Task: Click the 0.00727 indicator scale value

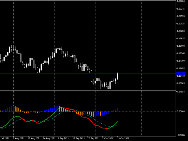Action: 181,93
